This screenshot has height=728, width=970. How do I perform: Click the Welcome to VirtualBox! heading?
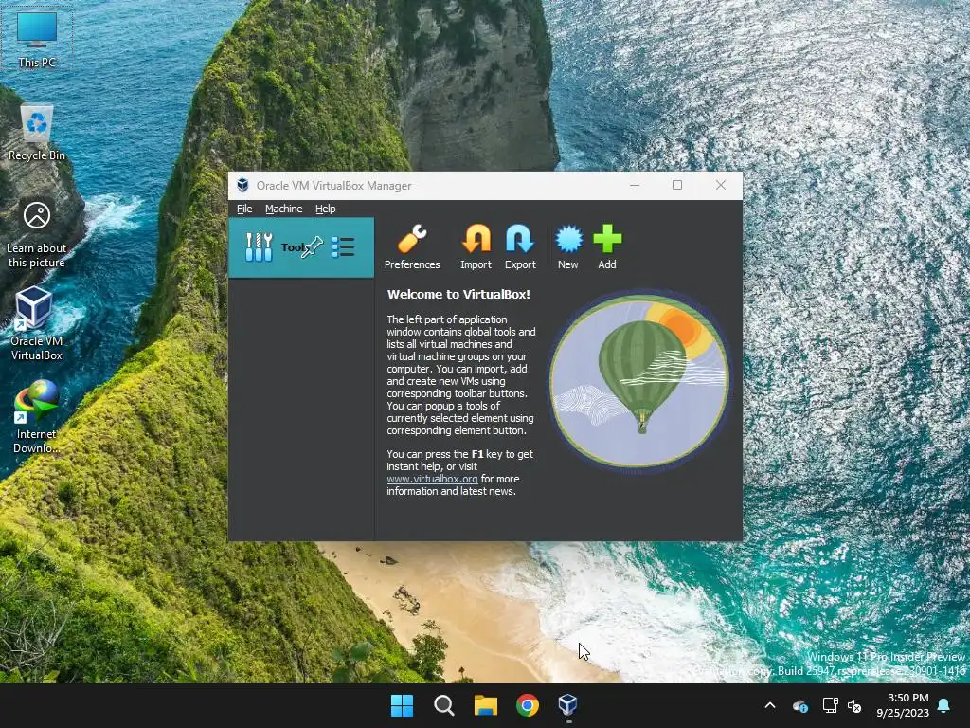pos(458,295)
